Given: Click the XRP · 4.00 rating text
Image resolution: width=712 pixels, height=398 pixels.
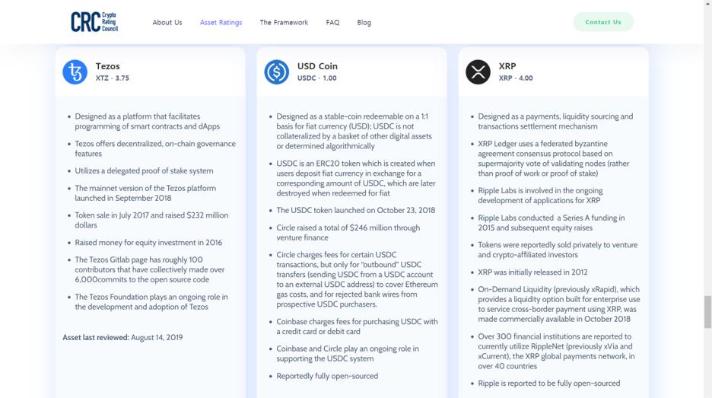Looking at the screenshot, I should (x=516, y=78).
